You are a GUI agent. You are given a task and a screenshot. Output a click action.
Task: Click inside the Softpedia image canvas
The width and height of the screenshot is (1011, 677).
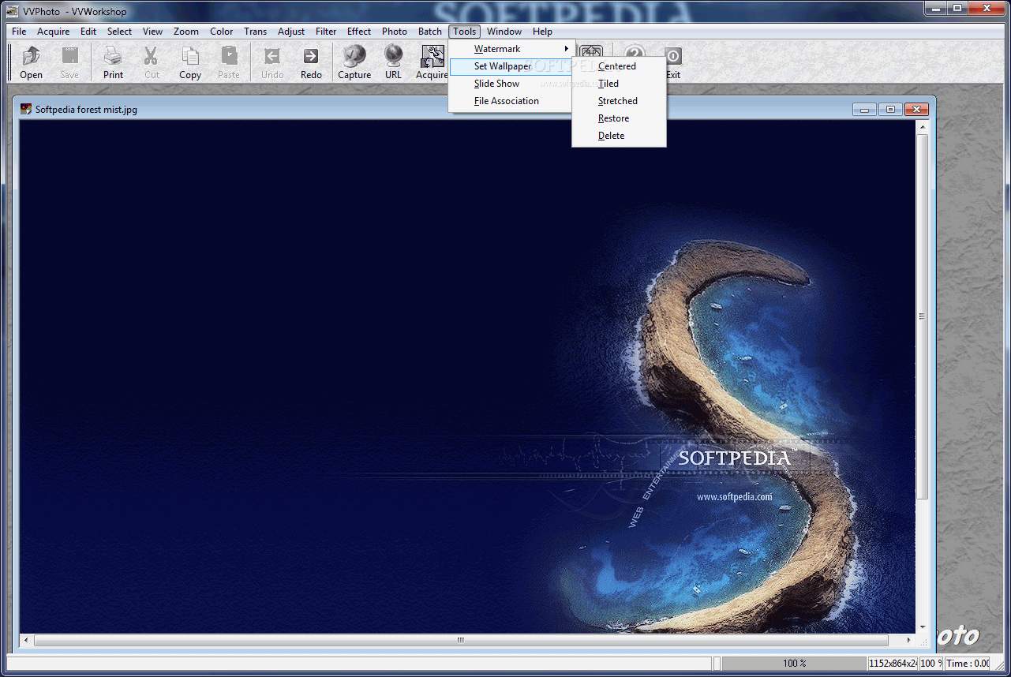(467, 376)
